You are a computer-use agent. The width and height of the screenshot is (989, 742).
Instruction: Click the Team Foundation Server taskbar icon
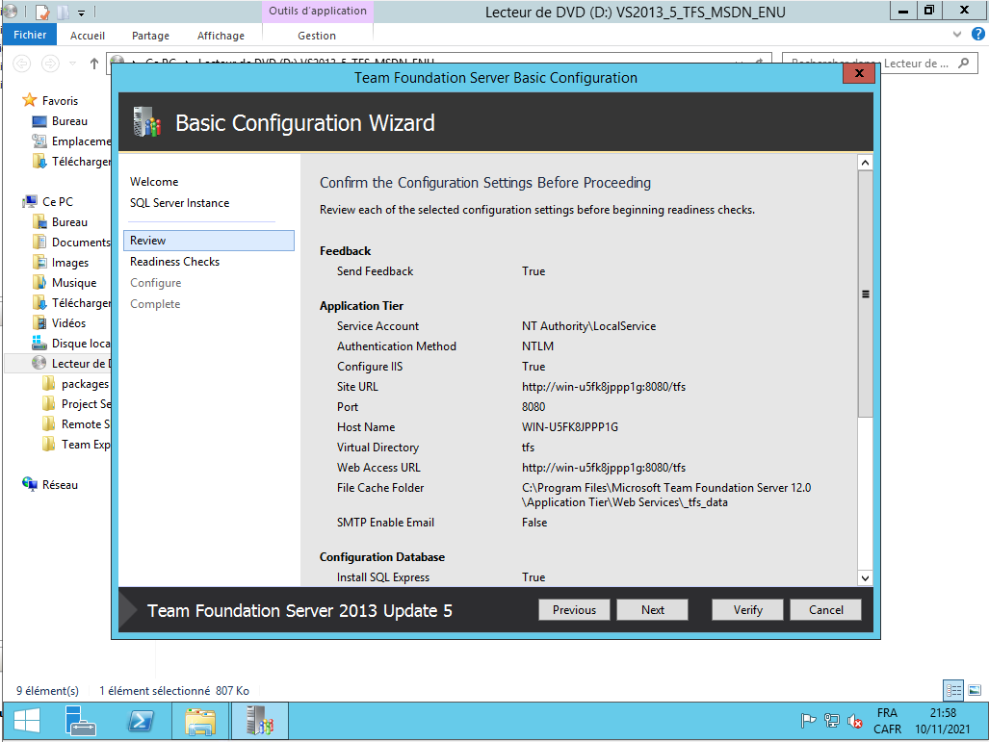[x=259, y=721]
